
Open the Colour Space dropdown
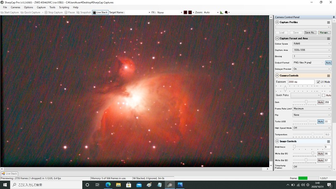click(x=312, y=44)
